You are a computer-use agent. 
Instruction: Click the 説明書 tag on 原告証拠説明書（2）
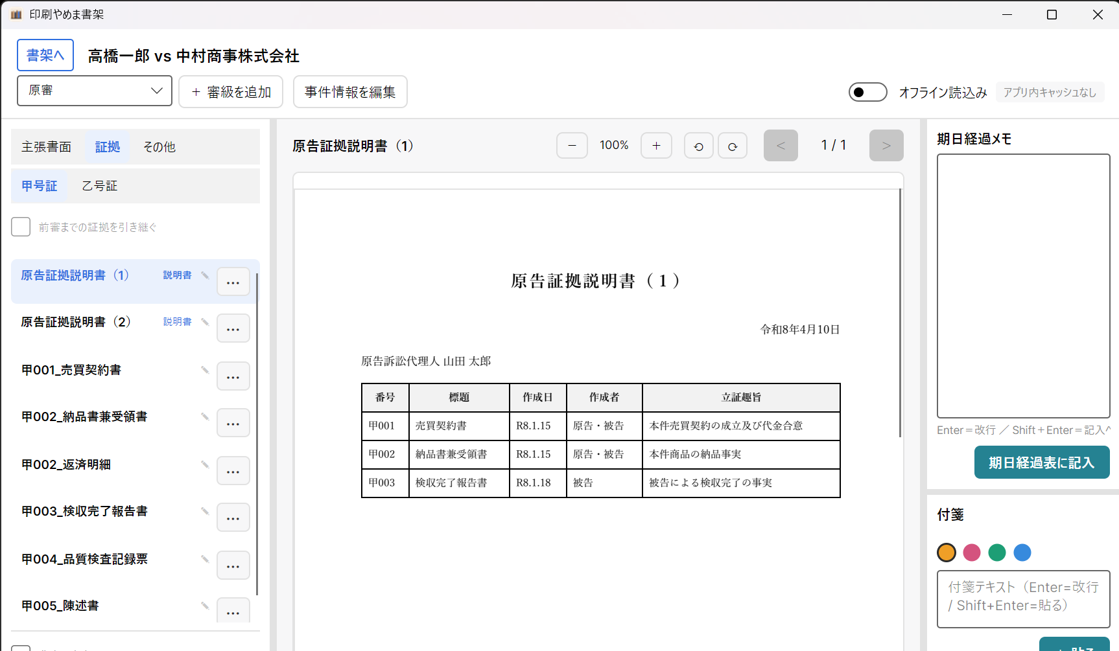(177, 322)
